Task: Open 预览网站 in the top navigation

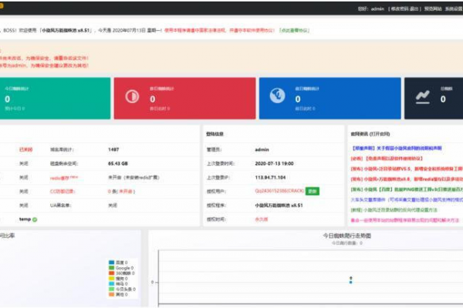Action: (x=434, y=8)
